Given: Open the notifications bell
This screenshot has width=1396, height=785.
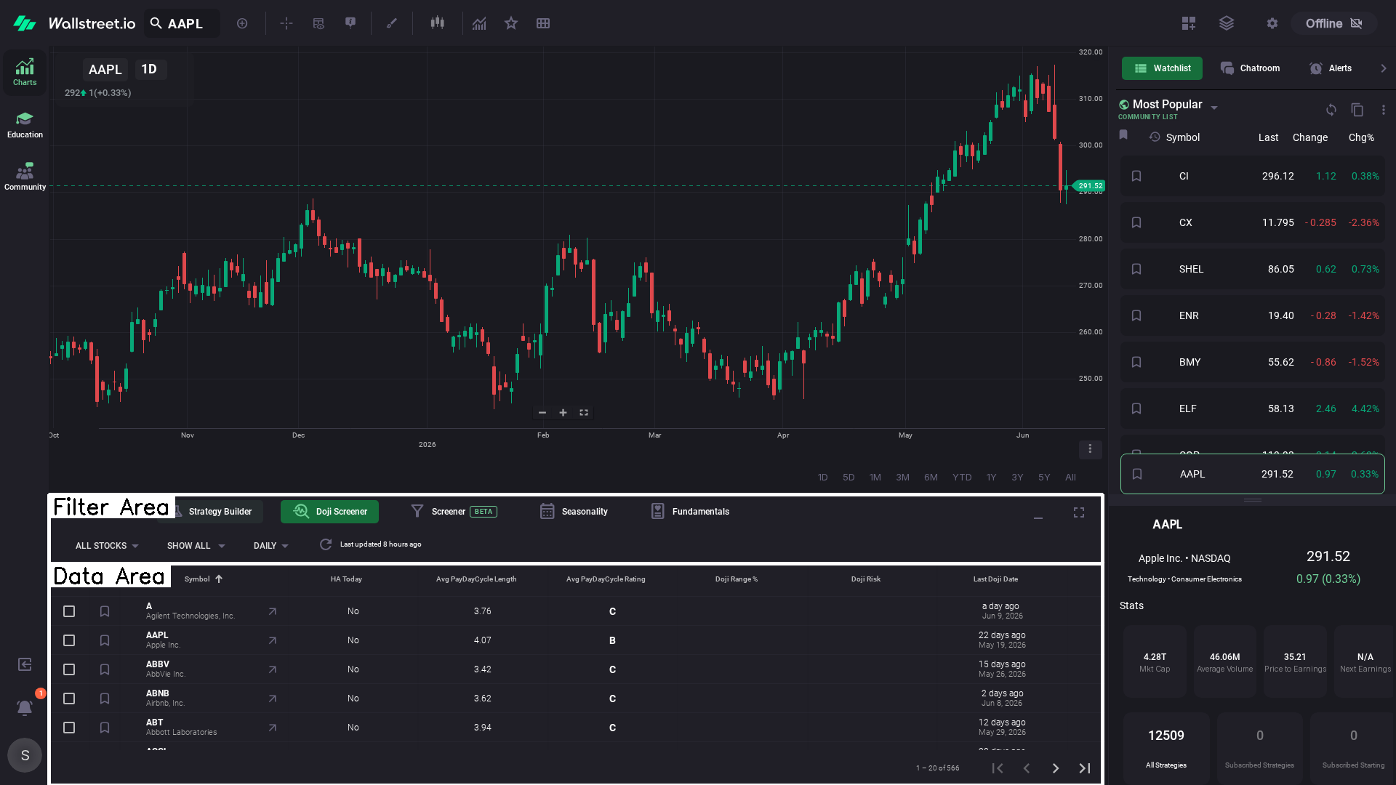Looking at the screenshot, I should coord(25,707).
